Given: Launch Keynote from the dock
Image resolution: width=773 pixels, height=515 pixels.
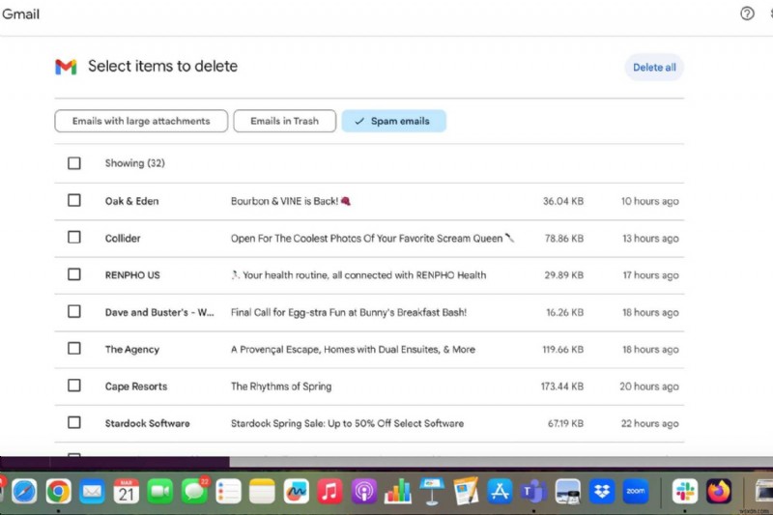Looking at the screenshot, I should [432, 492].
